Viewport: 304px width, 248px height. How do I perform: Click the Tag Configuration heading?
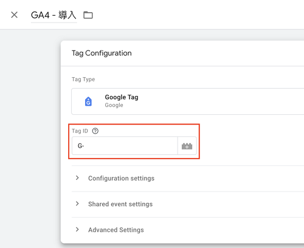(x=102, y=53)
